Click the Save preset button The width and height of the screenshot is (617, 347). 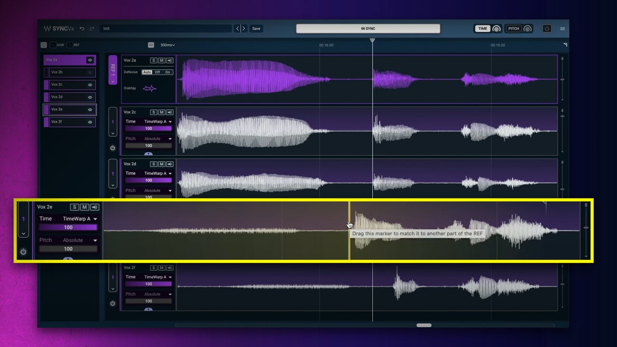pyautogui.click(x=256, y=28)
